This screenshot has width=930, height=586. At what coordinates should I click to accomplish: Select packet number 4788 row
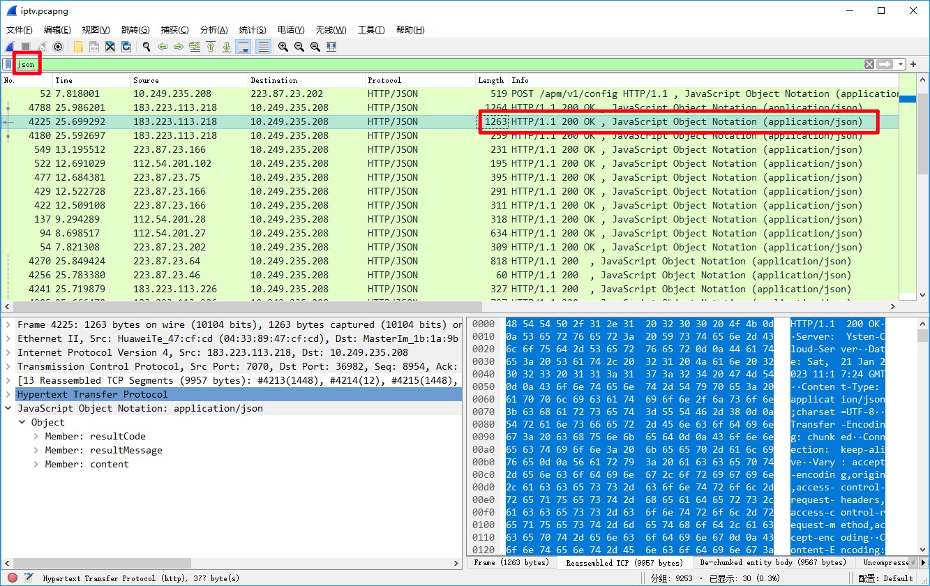coord(451,107)
